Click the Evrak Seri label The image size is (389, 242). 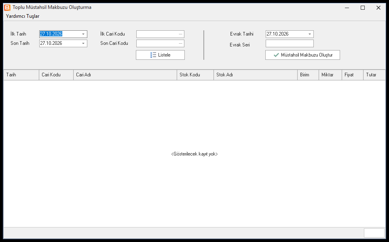tap(240, 45)
